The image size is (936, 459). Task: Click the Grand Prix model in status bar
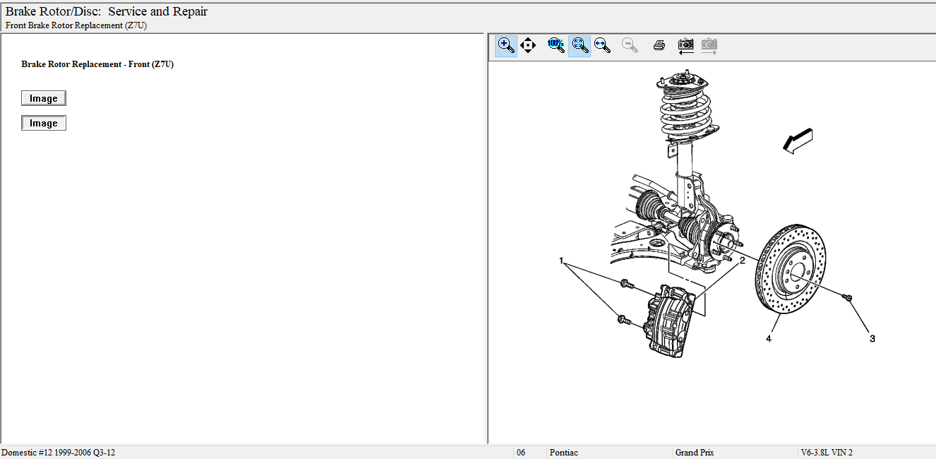(694, 453)
